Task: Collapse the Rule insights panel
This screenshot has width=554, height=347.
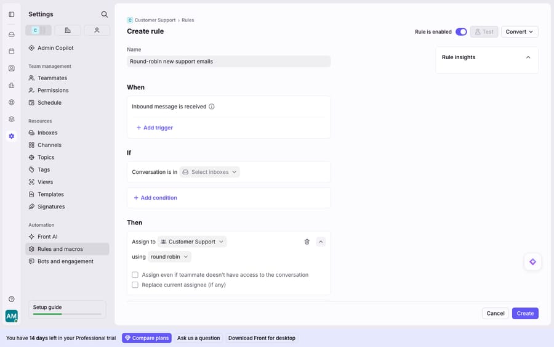Action: tap(528, 57)
